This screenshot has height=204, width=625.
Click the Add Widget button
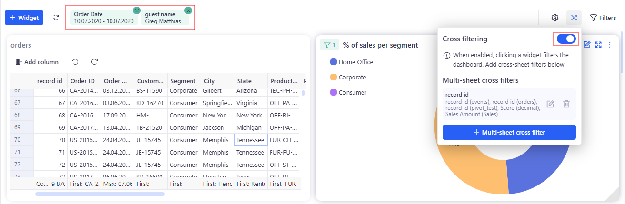(24, 18)
